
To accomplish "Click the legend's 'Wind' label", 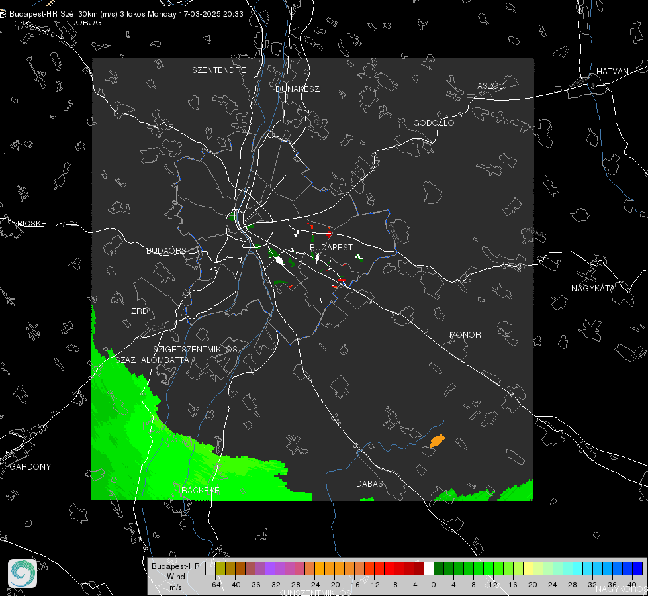I will (176, 577).
